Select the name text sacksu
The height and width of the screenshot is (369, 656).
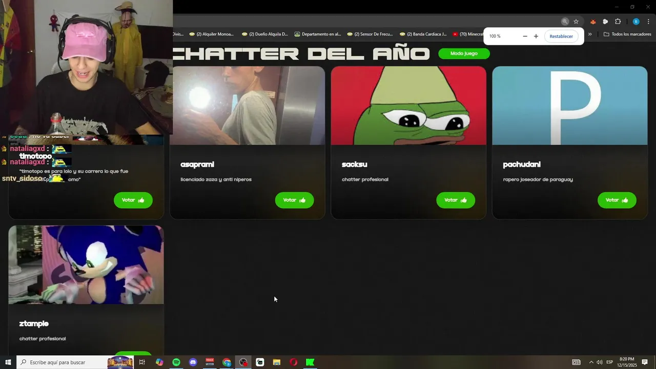click(355, 165)
